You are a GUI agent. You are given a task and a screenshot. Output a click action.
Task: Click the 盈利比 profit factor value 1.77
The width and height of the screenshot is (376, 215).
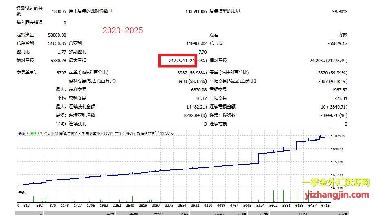(62, 52)
